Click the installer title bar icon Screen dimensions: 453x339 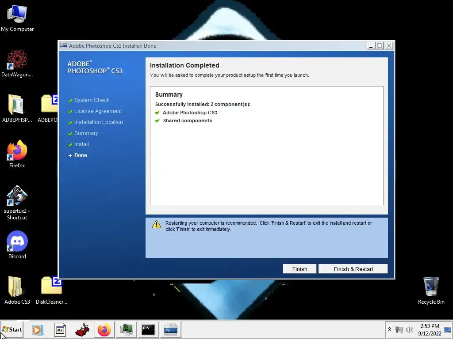pyautogui.click(x=63, y=45)
